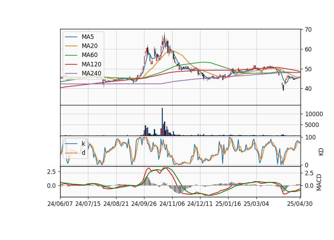Click the price axis value 40

click(308, 89)
